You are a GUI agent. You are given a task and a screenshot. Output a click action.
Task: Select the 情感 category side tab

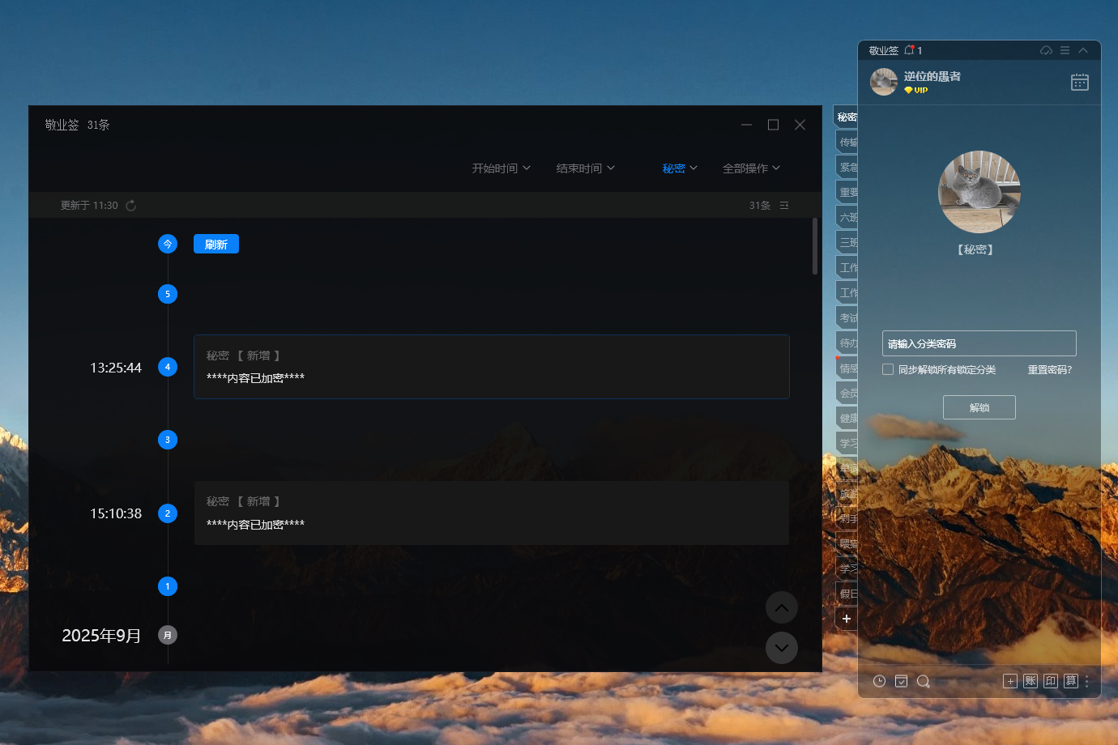[847, 368]
